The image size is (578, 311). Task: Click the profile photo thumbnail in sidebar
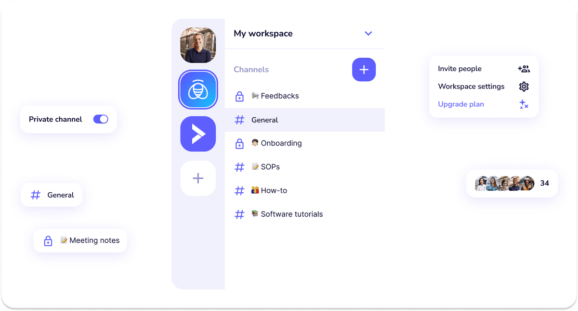pyautogui.click(x=198, y=45)
